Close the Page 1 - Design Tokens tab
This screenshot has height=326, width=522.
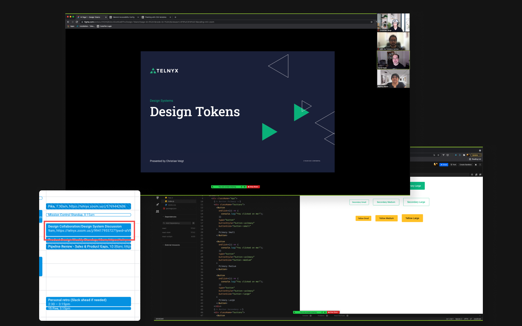(106, 17)
